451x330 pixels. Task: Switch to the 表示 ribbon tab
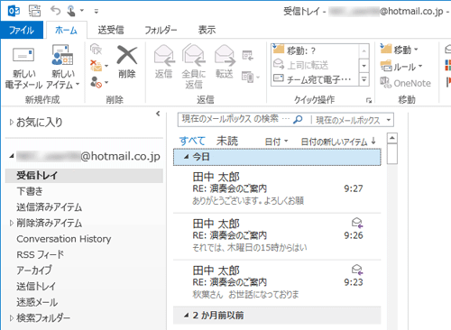[207, 30]
